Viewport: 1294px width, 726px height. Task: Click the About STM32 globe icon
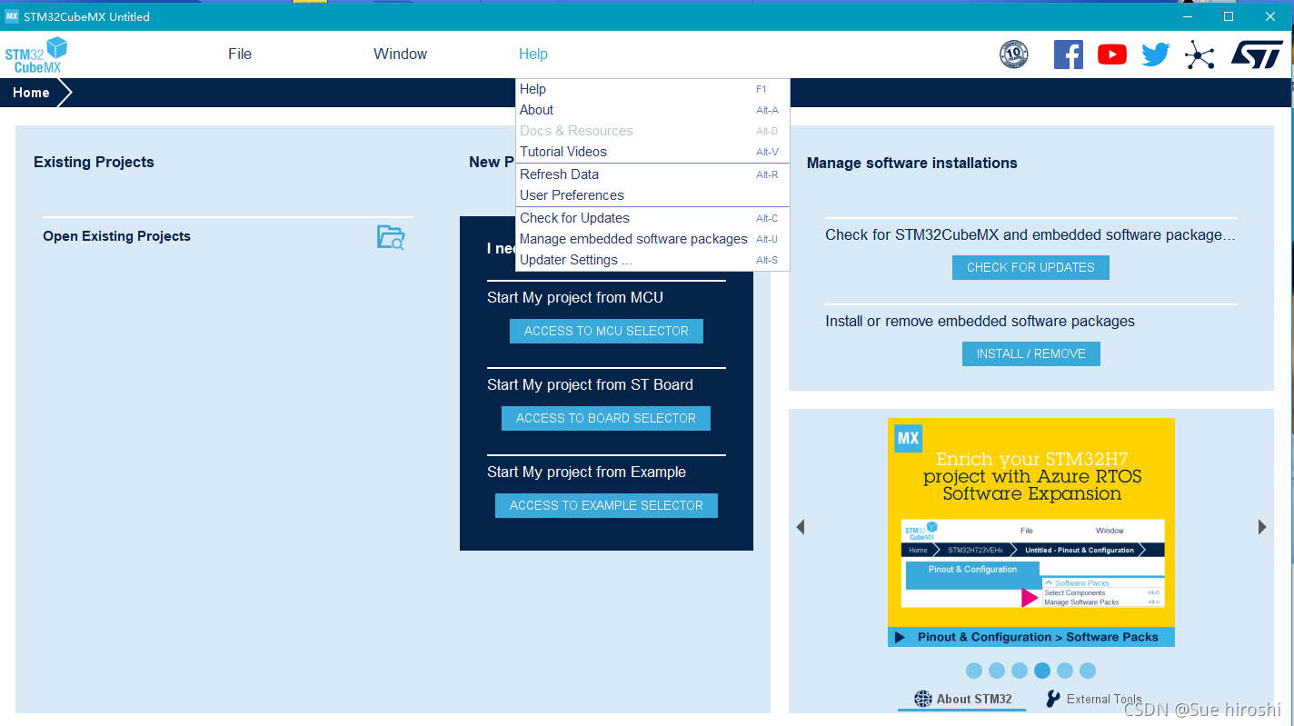(x=923, y=699)
